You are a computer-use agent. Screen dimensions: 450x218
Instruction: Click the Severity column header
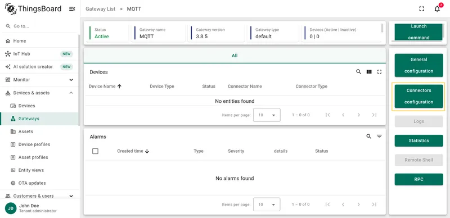(236, 151)
